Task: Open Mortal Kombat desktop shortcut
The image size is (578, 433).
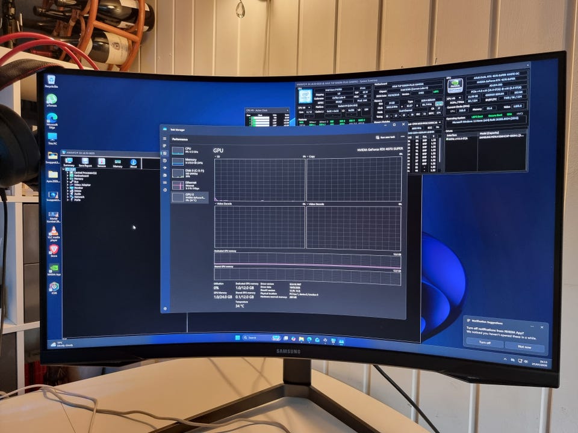Action: (54, 216)
